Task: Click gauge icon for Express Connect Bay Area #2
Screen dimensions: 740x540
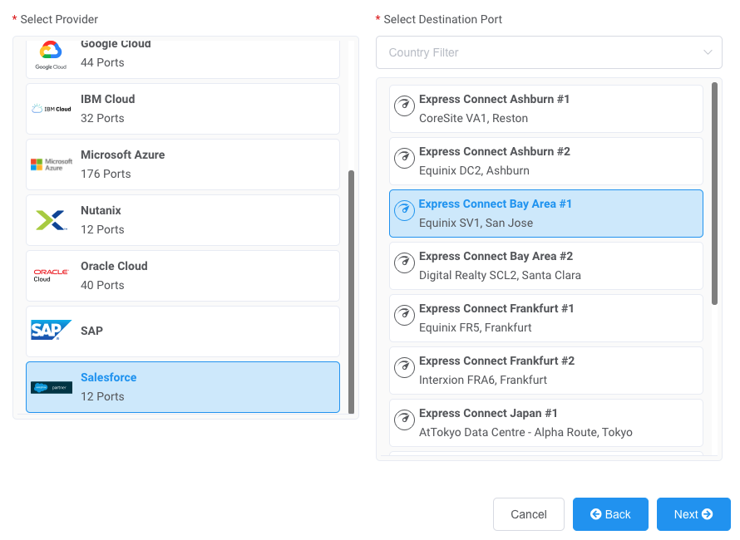Action: [x=404, y=263]
